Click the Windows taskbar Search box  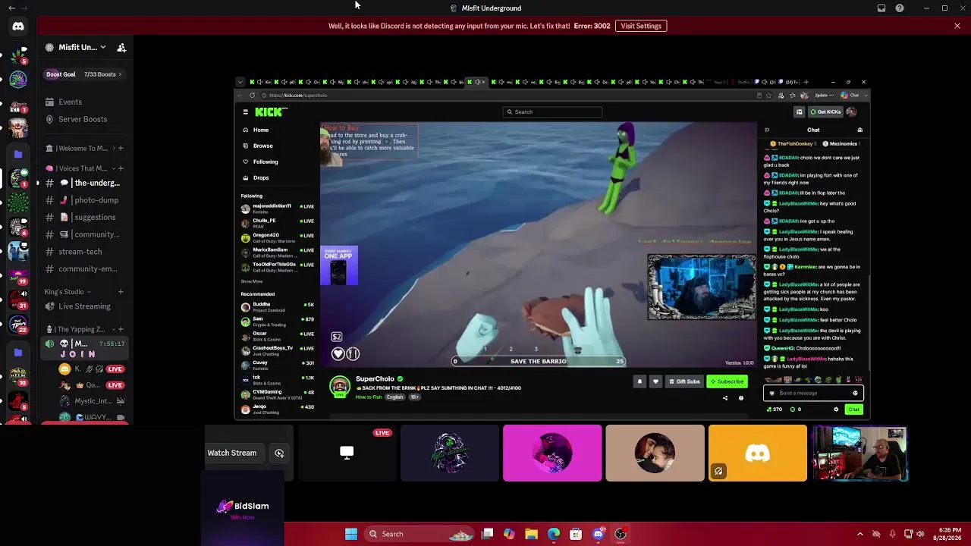(x=420, y=534)
